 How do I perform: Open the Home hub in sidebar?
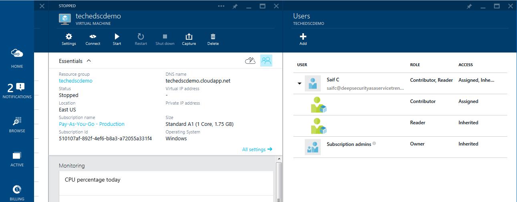point(17,58)
